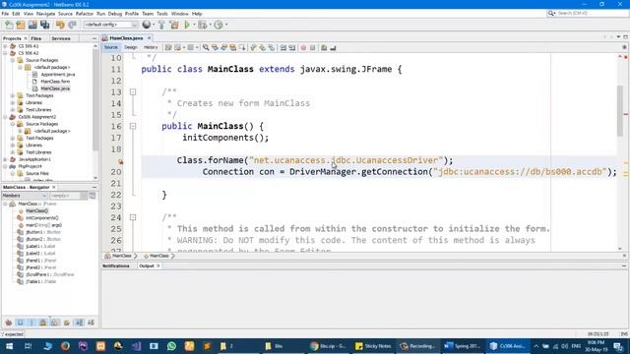This screenshot has width=630, height=354.
Task: Collapse the code fold at line 16
Action: click(x=133, y=126)
